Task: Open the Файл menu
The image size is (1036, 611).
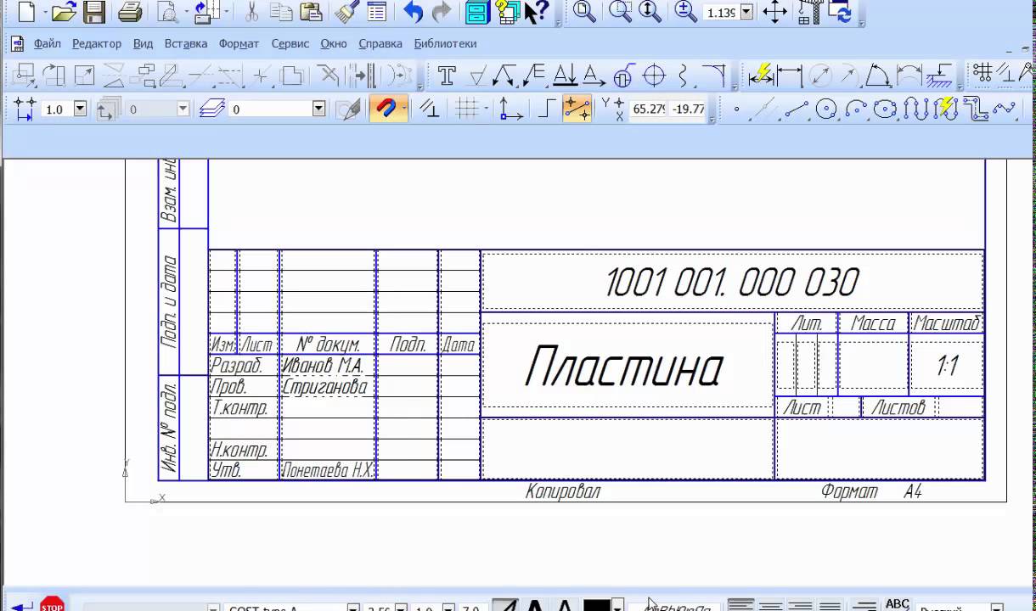Action: click(x=47, y=43)
